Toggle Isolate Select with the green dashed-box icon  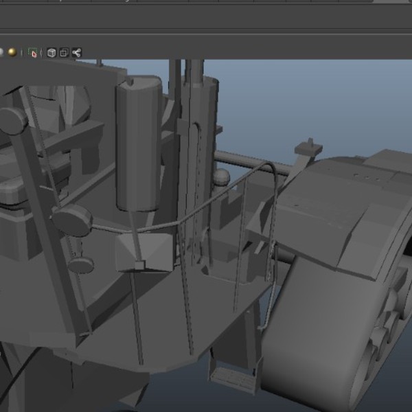32,53
